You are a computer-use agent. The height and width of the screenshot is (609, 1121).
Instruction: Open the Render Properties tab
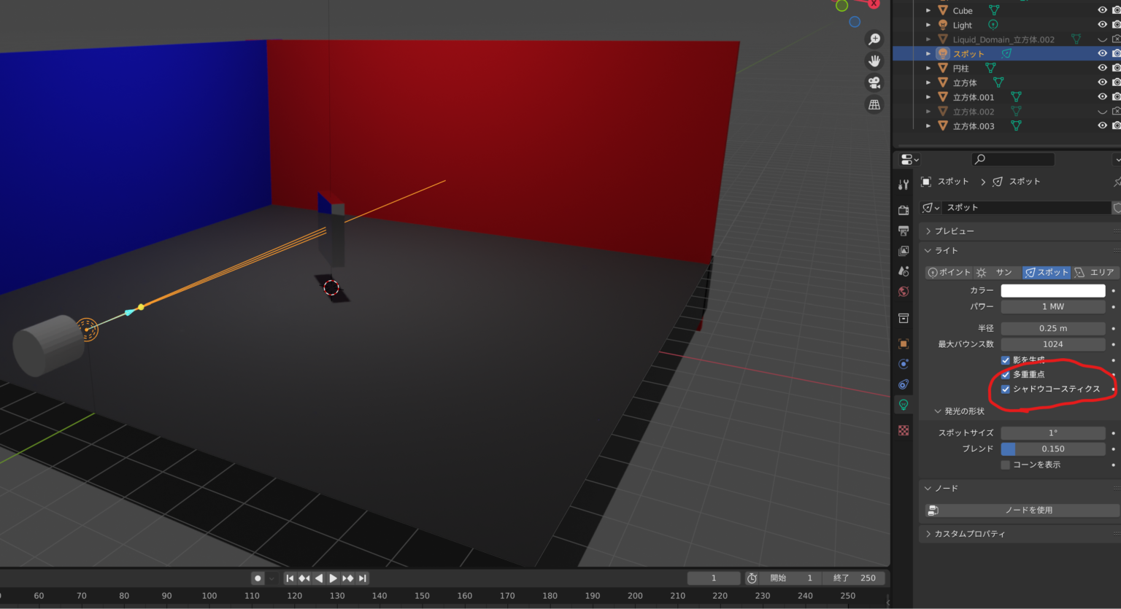903,209
